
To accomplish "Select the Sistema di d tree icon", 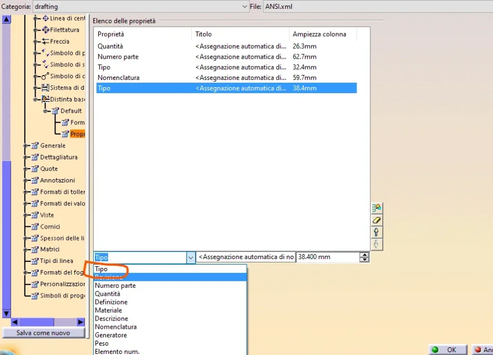I will 45,88.
